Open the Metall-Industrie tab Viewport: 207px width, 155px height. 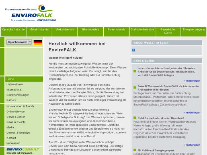39,32
